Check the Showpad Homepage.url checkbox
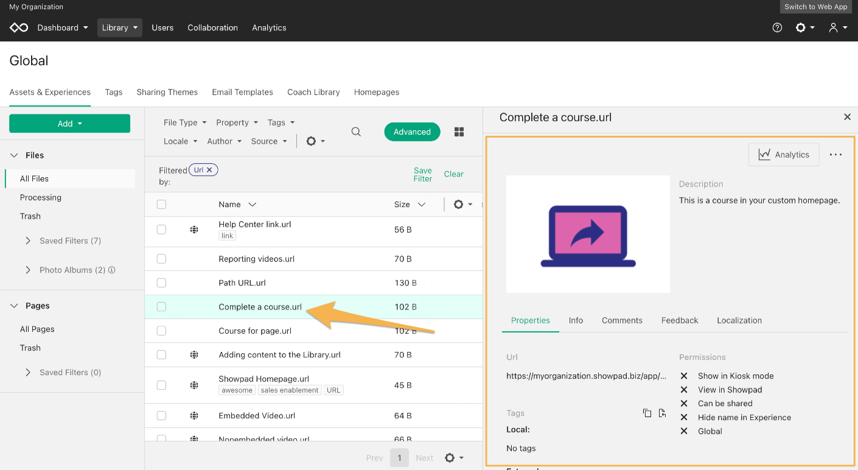858x470 pixels. (161, 385)
